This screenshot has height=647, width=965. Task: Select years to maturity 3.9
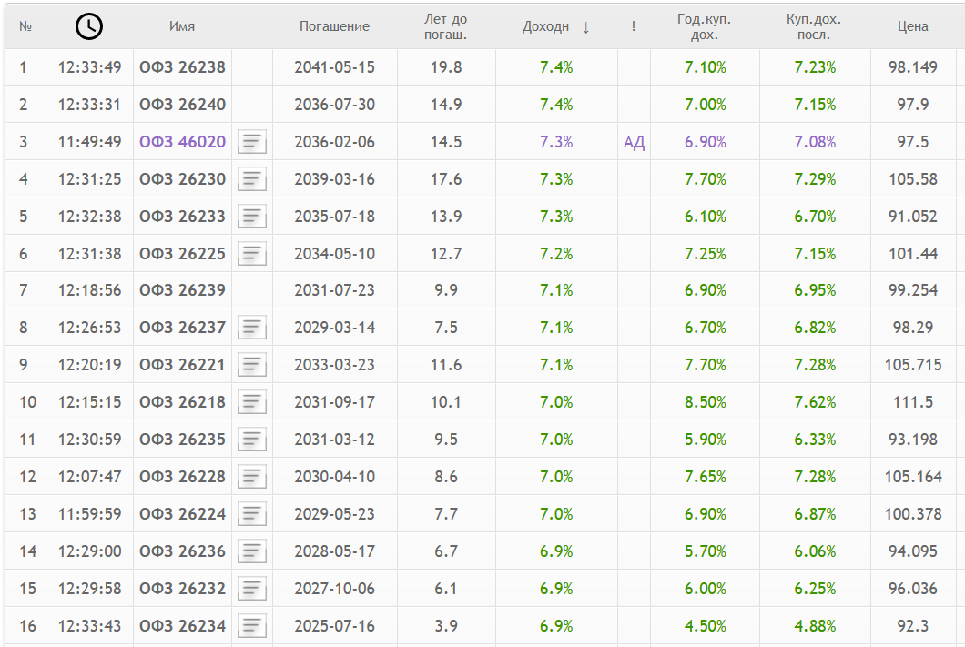point(445,625)
